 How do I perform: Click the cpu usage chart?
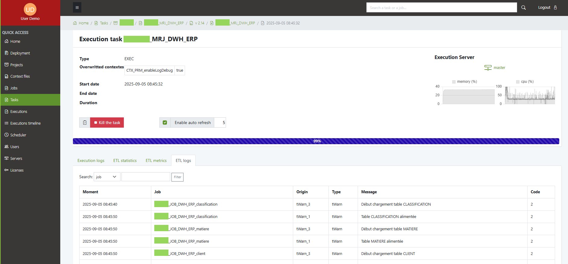pos(530,95)
